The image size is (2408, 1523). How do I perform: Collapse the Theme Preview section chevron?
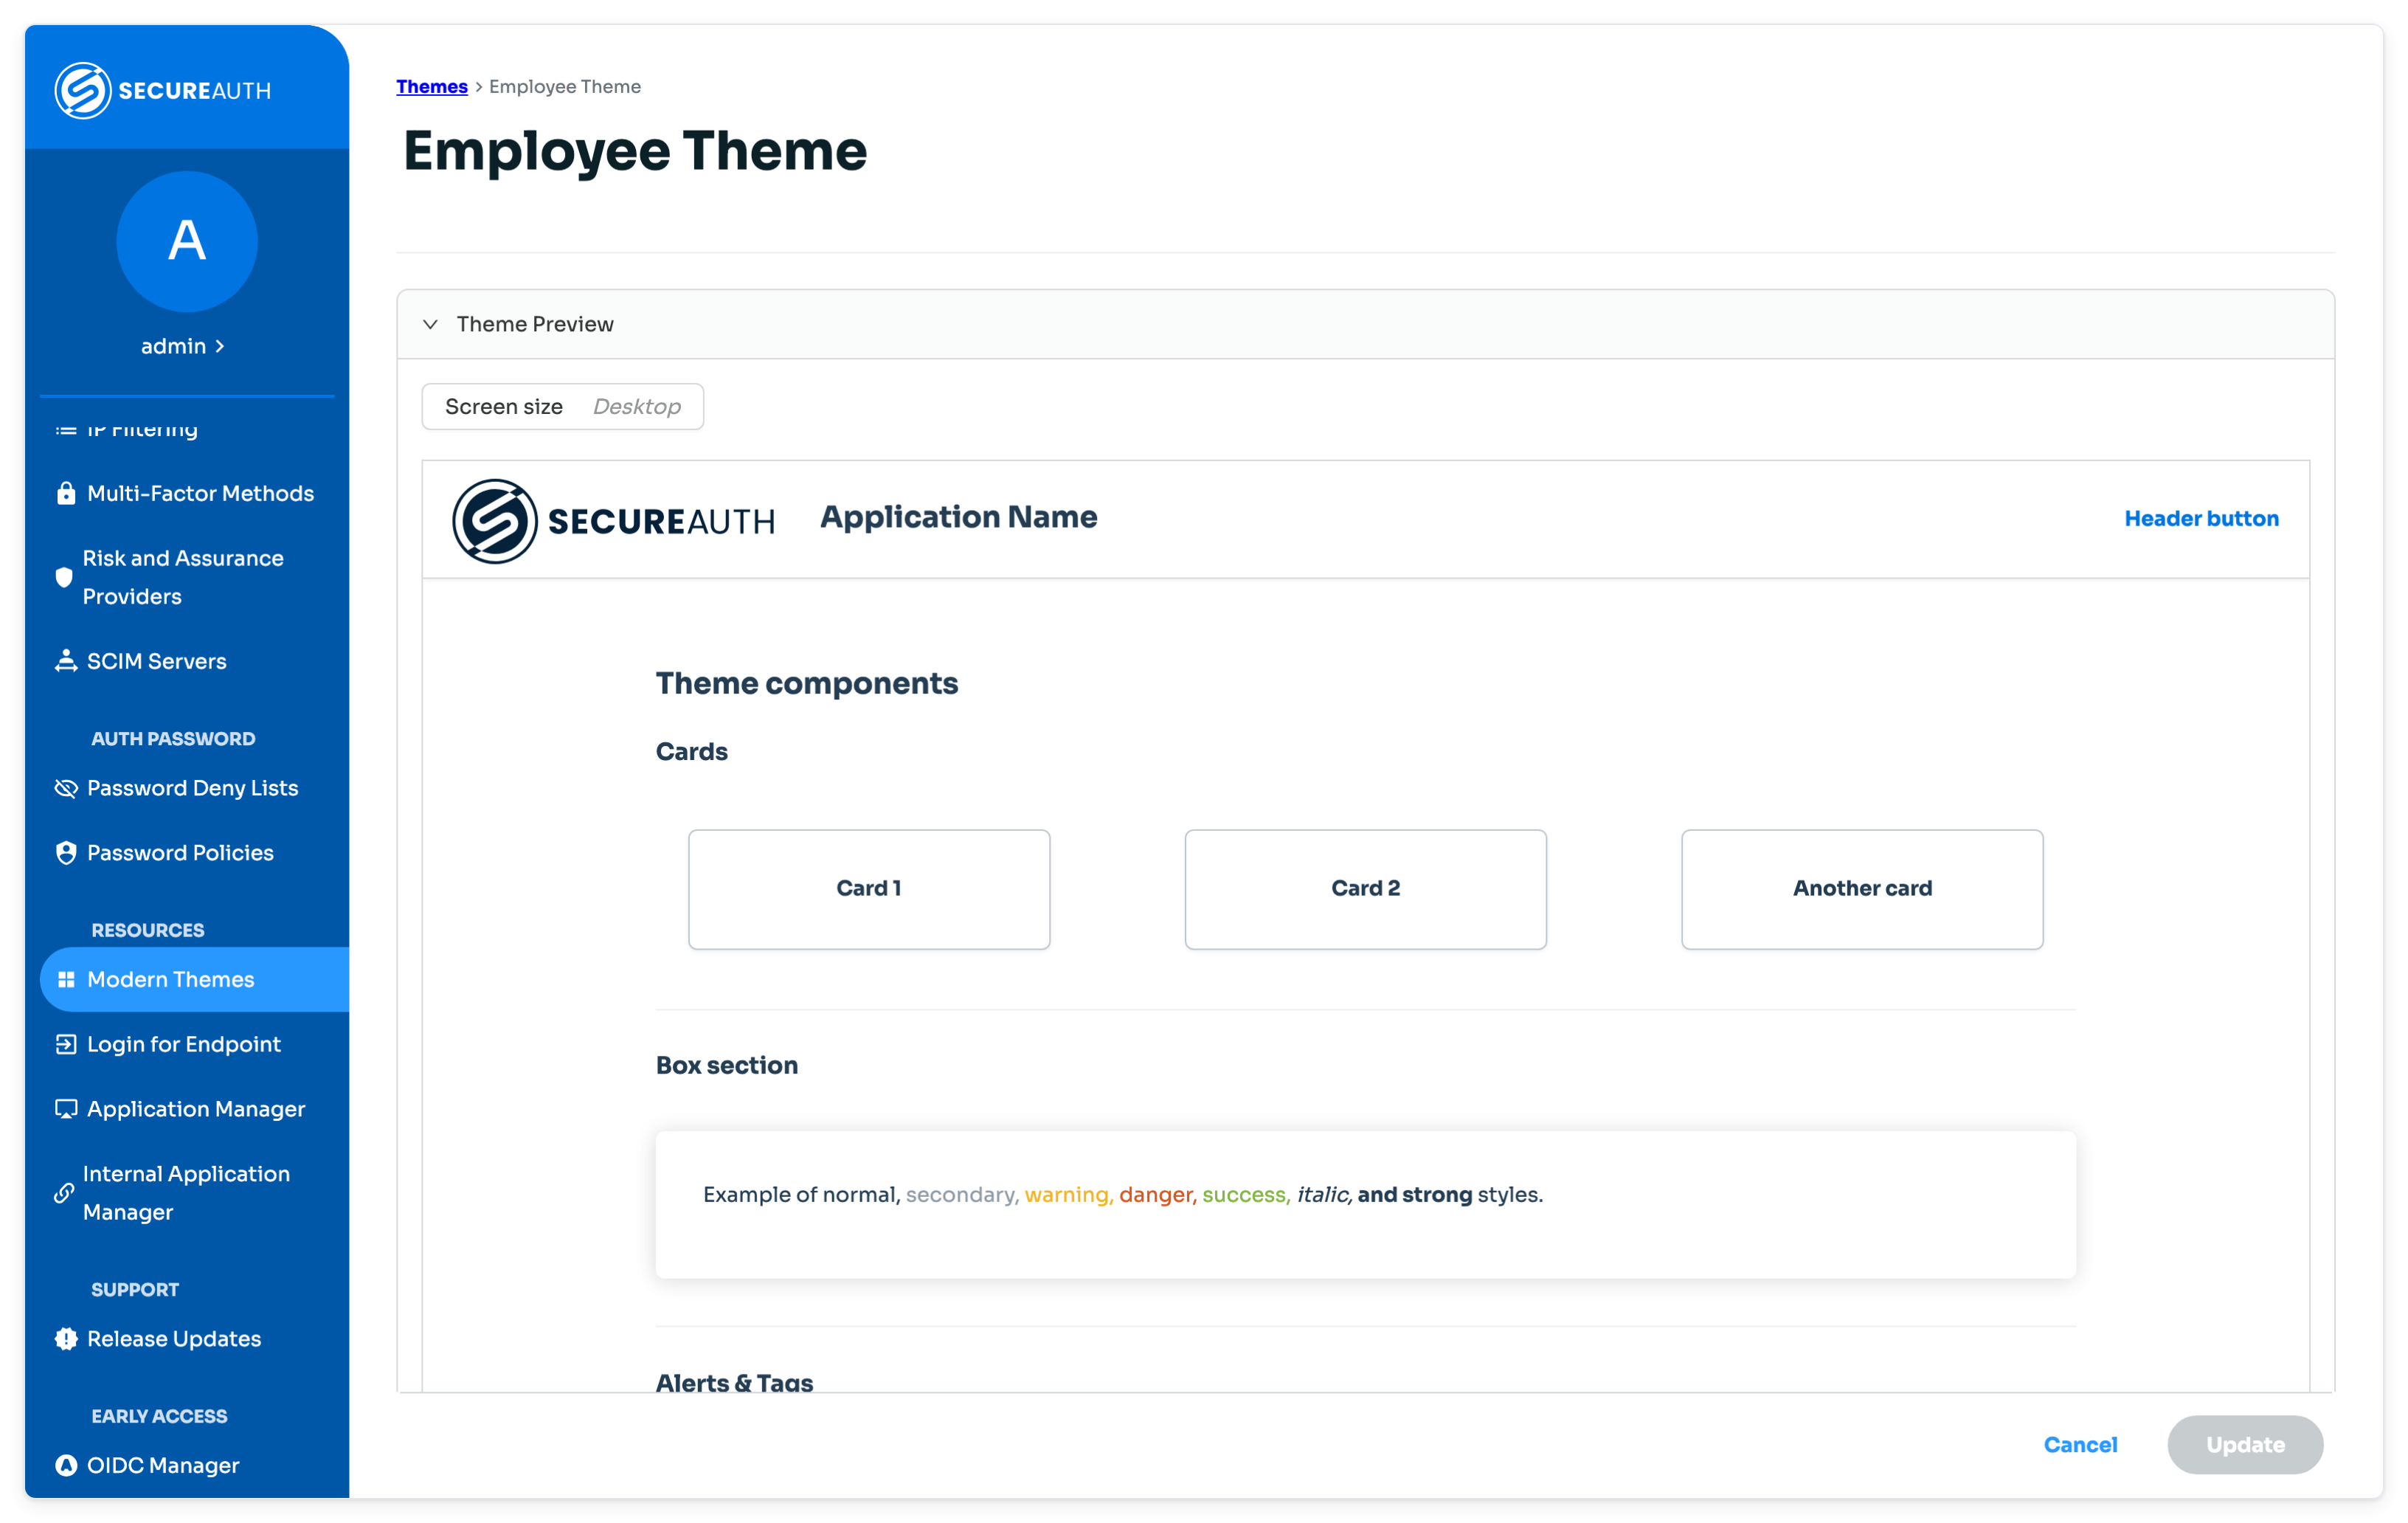pyautogui.click(x=431, y=324)
